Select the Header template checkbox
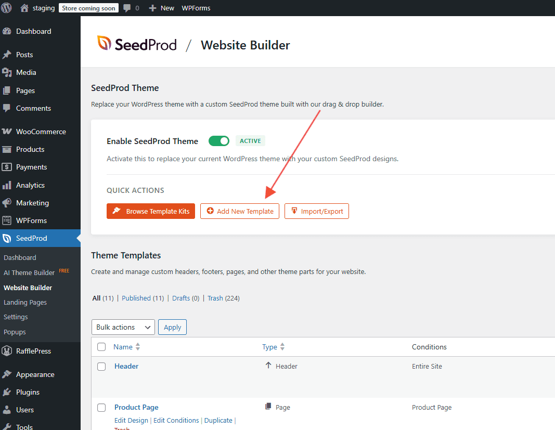 pos(101,367)
